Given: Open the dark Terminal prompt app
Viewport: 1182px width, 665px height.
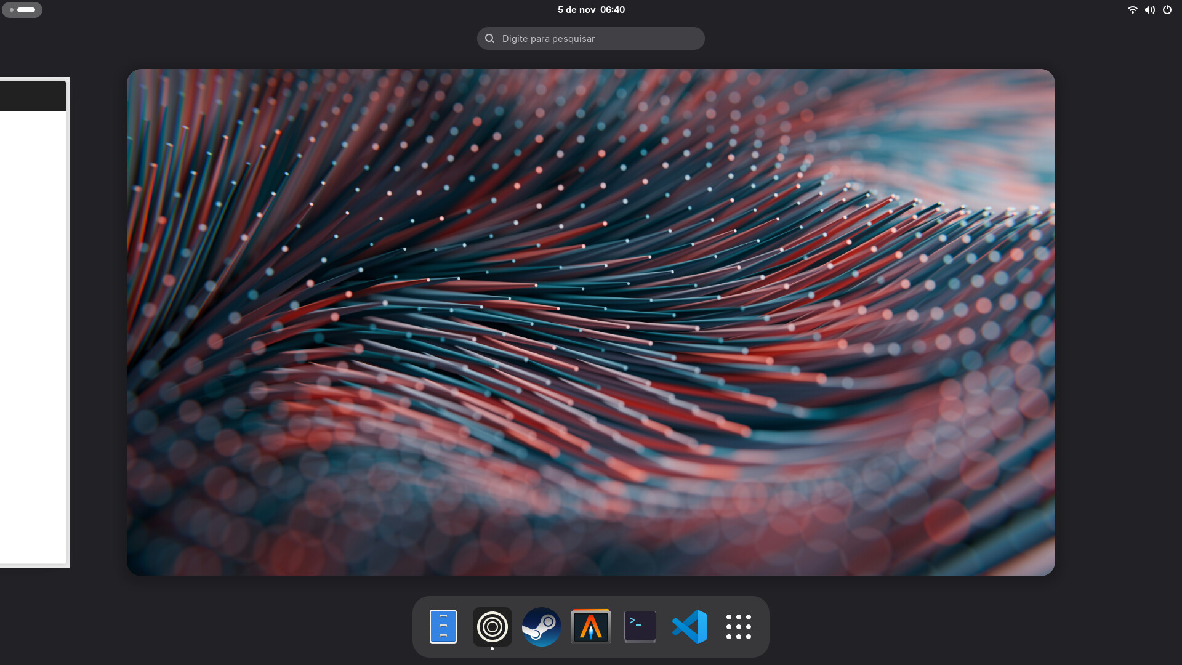Looking at the screenshot, I should (x=640, y=627).
